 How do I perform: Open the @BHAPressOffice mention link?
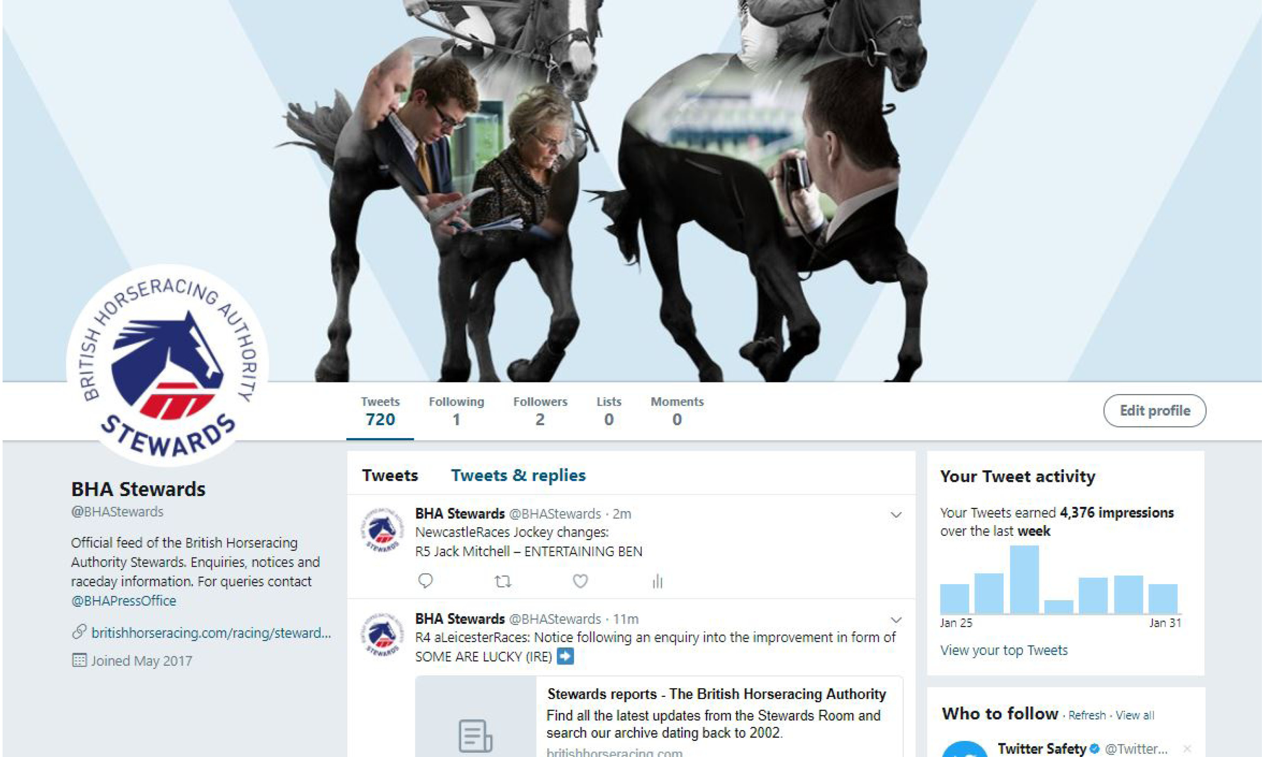pyautogui.click(x=124, y=600)
